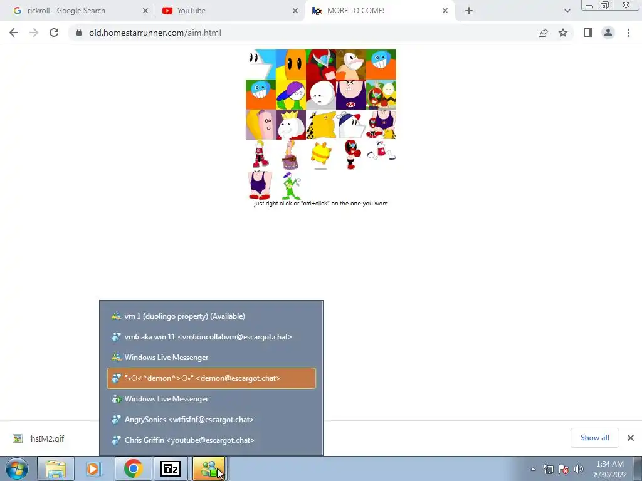Click the Chrome forward arrow
Viewport: 642px width, 481px height.
34,33
